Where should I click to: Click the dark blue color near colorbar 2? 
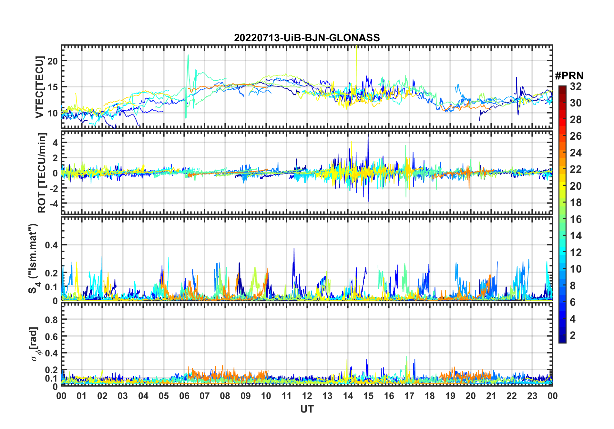coord(562,335)
